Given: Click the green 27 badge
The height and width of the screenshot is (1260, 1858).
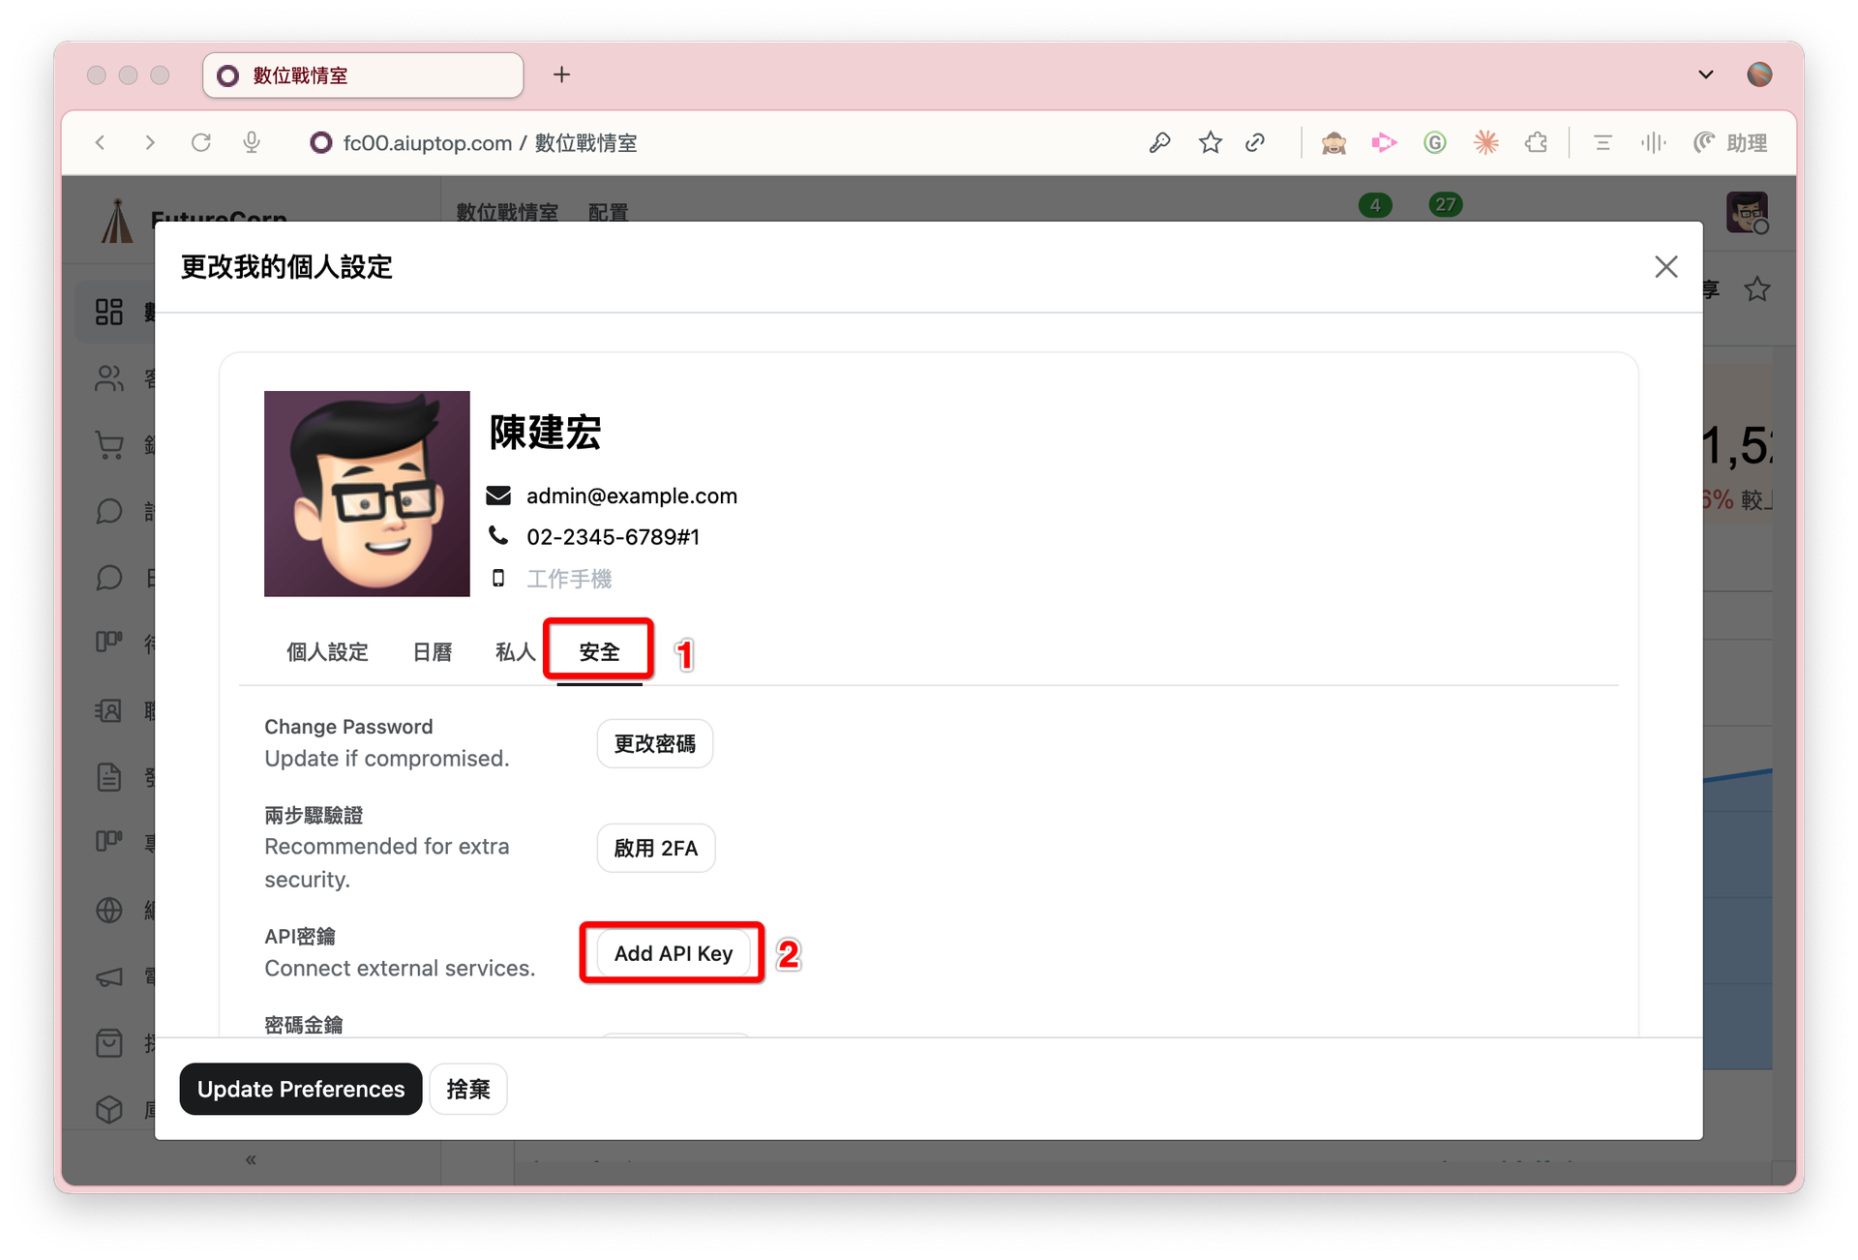Looking at the screenshot, I should (x=1446, y=204).
